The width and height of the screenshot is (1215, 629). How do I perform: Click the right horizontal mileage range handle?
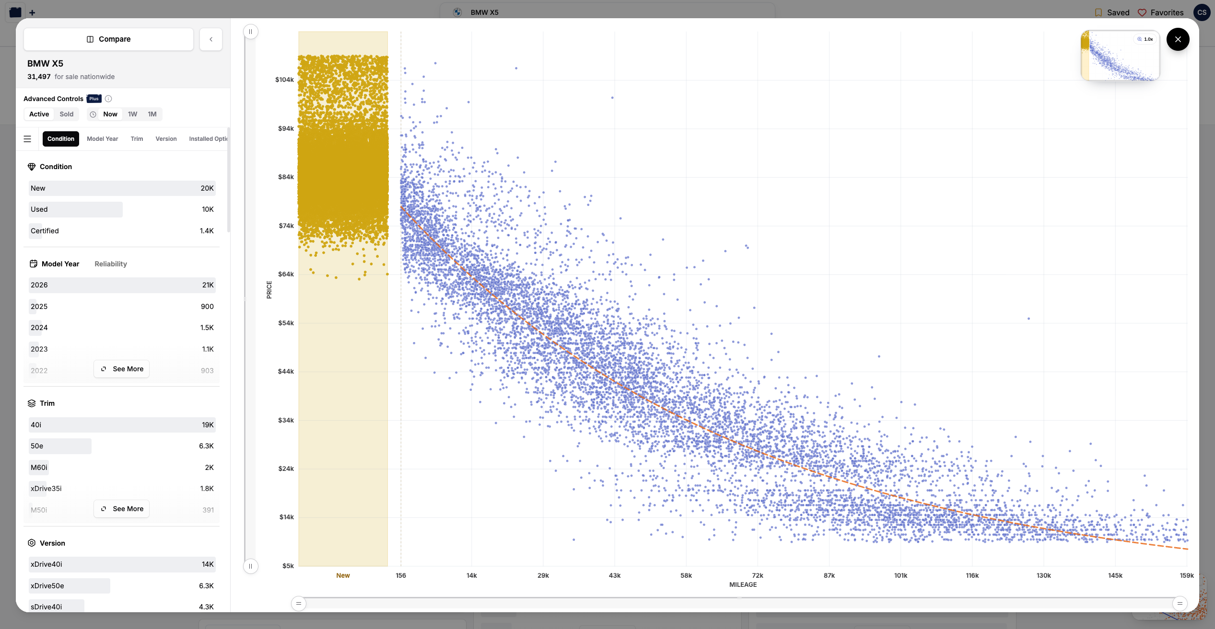tap(1180, 603)
